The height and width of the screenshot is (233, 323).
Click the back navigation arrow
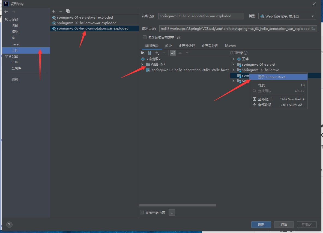point(6,12)
